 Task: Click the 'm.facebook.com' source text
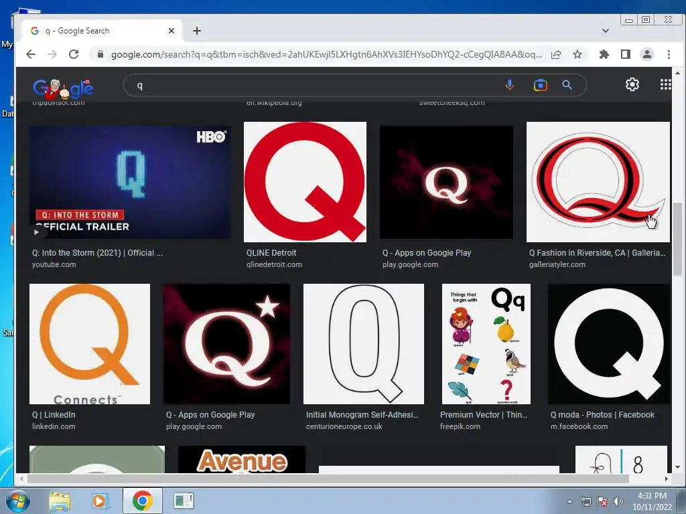click(x=579, y=426)
